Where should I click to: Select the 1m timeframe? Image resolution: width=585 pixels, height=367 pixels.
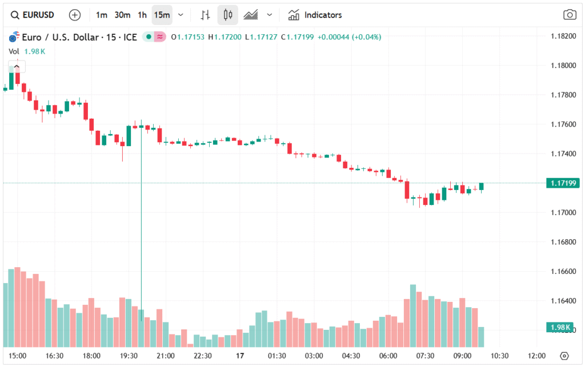point(102,15)
